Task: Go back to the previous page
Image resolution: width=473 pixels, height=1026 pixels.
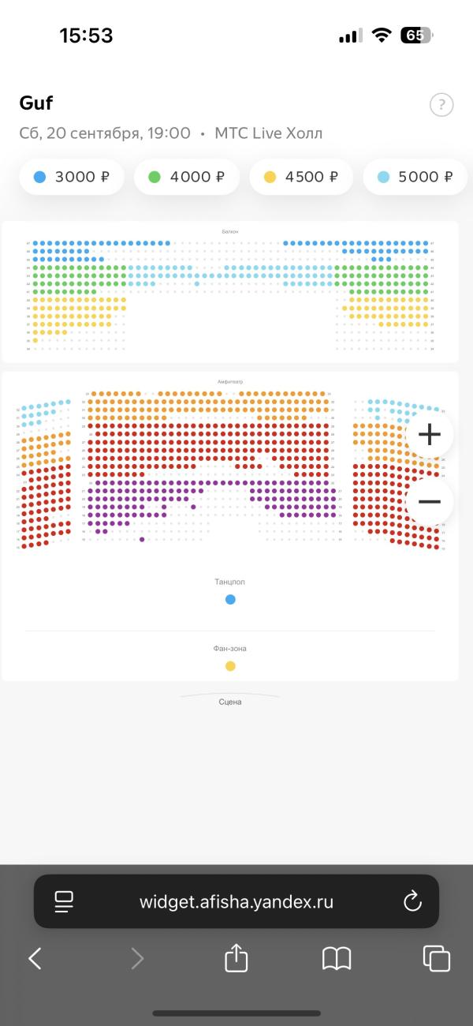Action: 35,959
